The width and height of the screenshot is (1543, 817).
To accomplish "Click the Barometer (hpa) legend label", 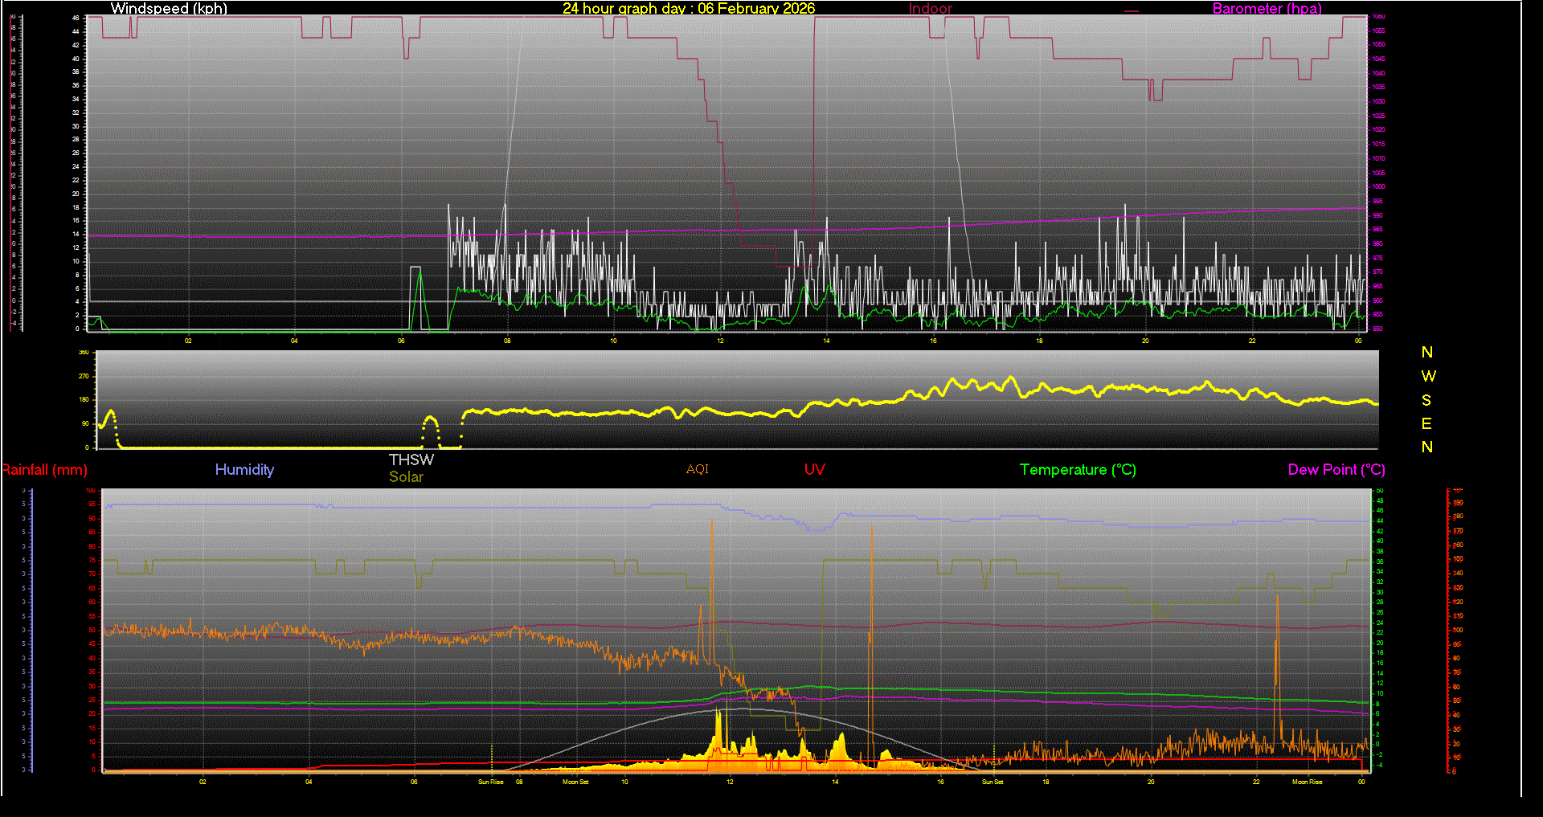I will pos(1267,8).
